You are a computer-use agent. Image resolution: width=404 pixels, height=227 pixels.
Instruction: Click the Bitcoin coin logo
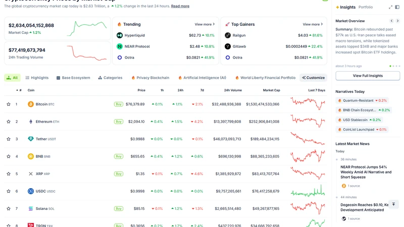click(x=31, y=104)
